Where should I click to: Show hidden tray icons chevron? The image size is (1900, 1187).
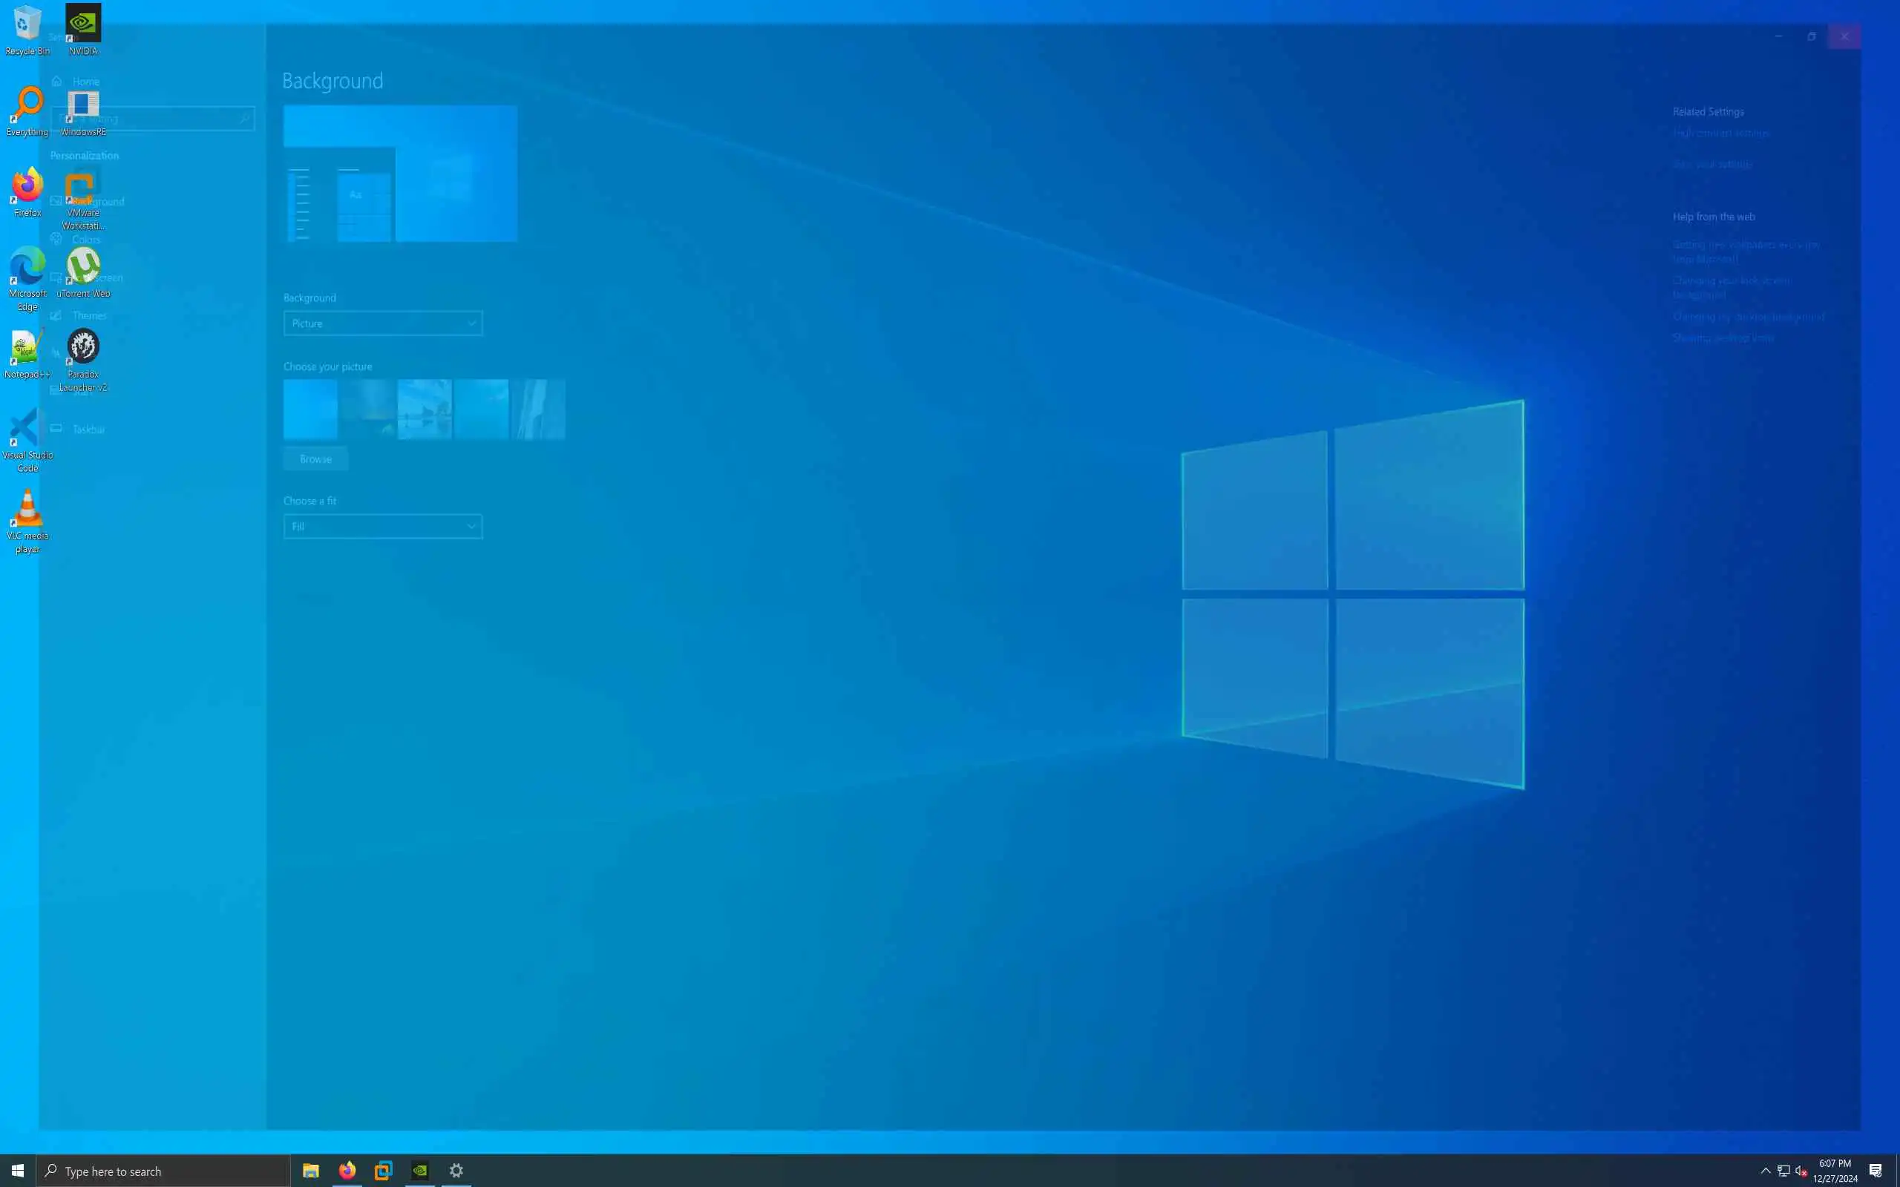click(1766, 1171)
